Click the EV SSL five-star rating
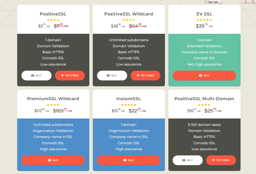 204,20
